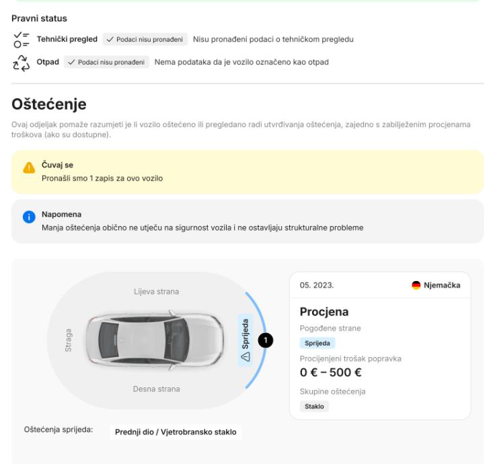Click the Staklo damage group tag
The height and width of the screenshot is (464, 495).
pos(314,406)
